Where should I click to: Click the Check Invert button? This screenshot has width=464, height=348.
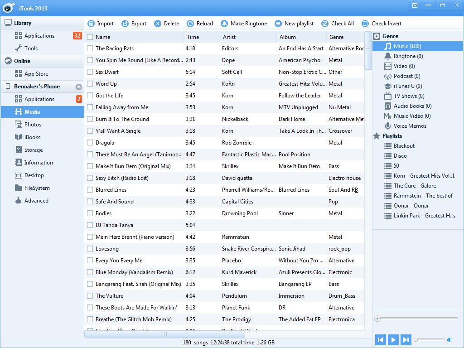click(382, 24)
